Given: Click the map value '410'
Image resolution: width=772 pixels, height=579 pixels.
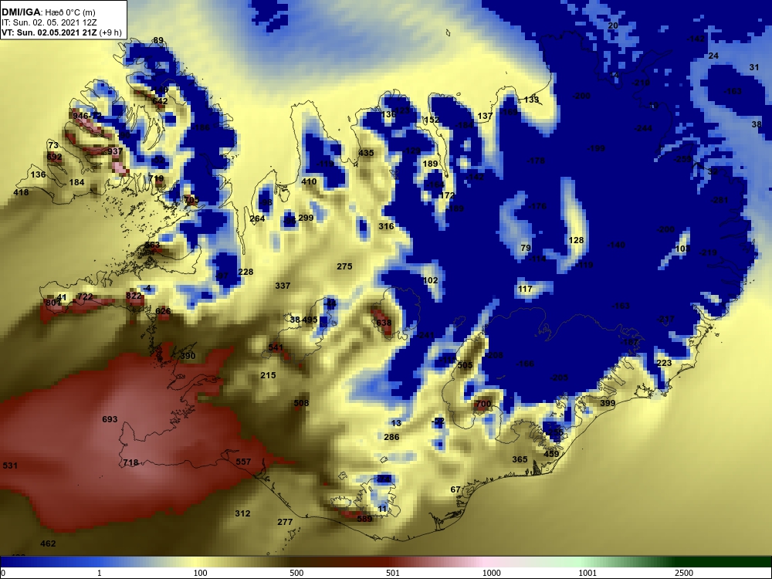Looking at the screenshot, I should point(309,181).
